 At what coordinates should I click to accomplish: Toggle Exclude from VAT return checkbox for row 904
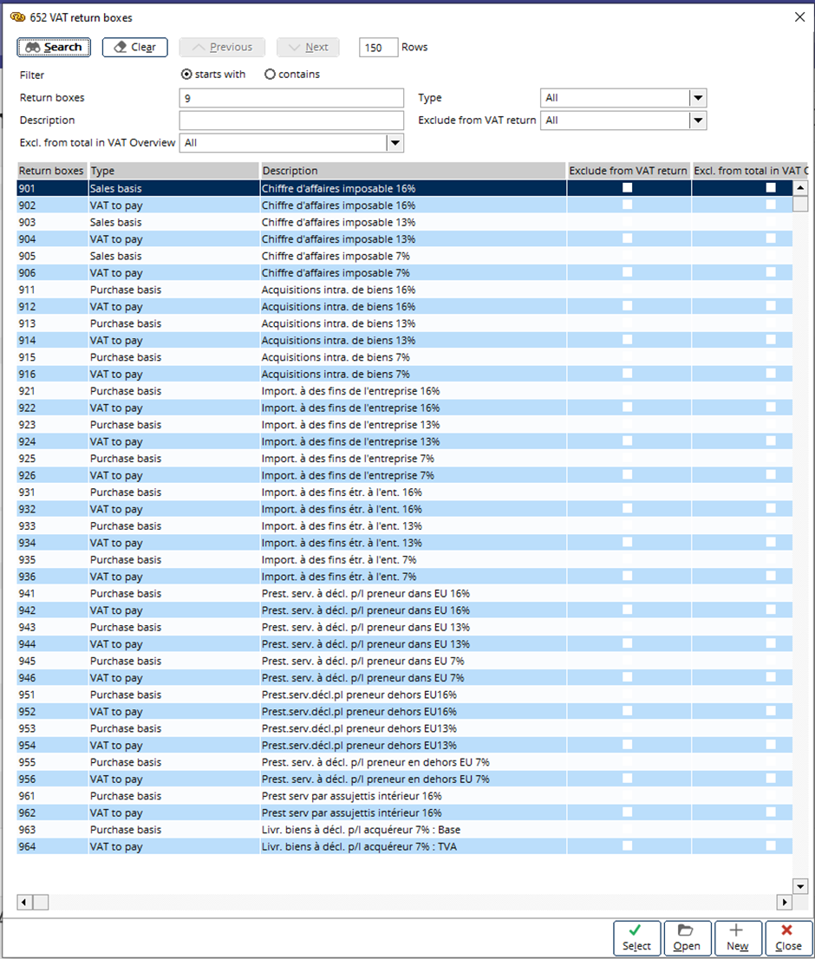pos(628,238)
